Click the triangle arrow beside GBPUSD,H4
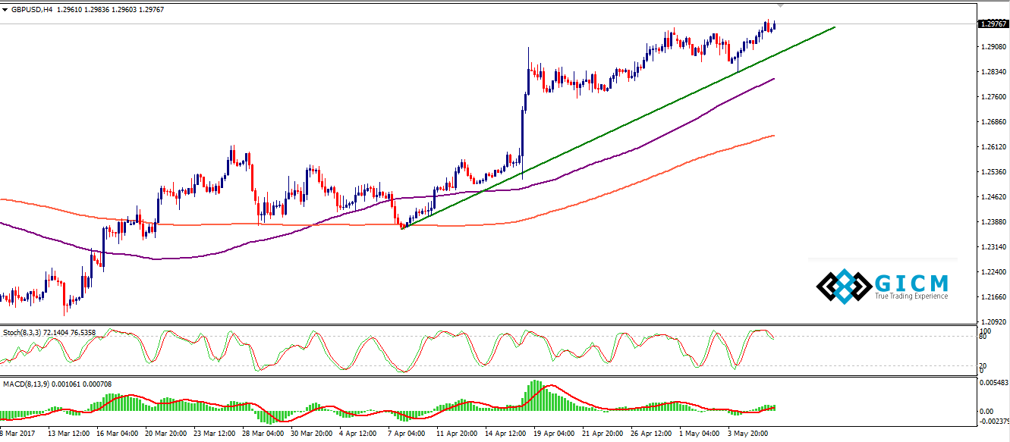This screenshot has height=442, width=1010. click(6, 10)
